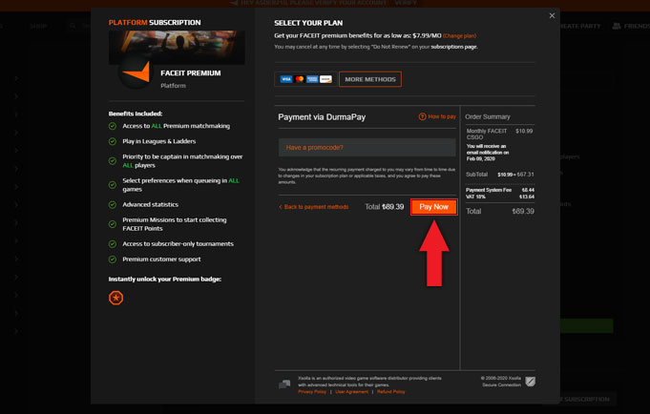The width and height of the screenshot is (650, 414).
Task: Click the Advanced statistics checkmark icon
Action: (x=113, y=204)
